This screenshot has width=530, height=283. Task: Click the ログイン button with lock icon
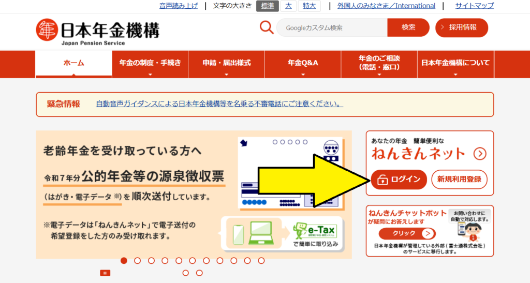click(x=399, y=180)
